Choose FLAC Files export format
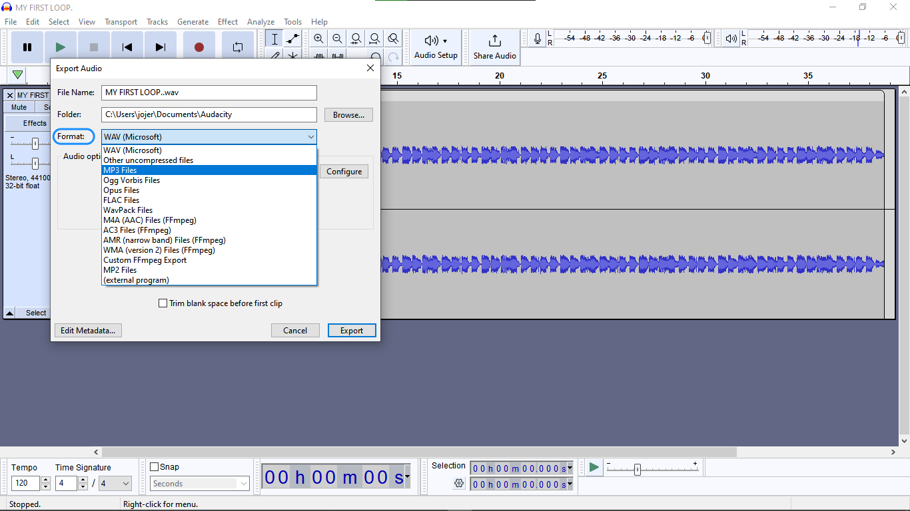This screenshot has width=910, height=511. [121, 200]
